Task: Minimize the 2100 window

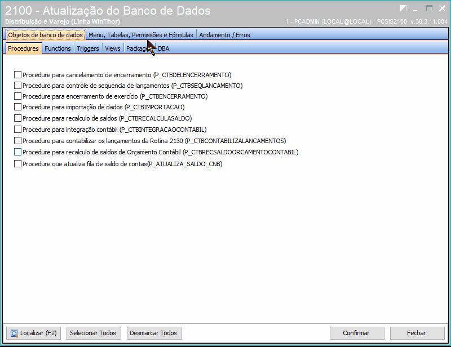Action: 415,11
